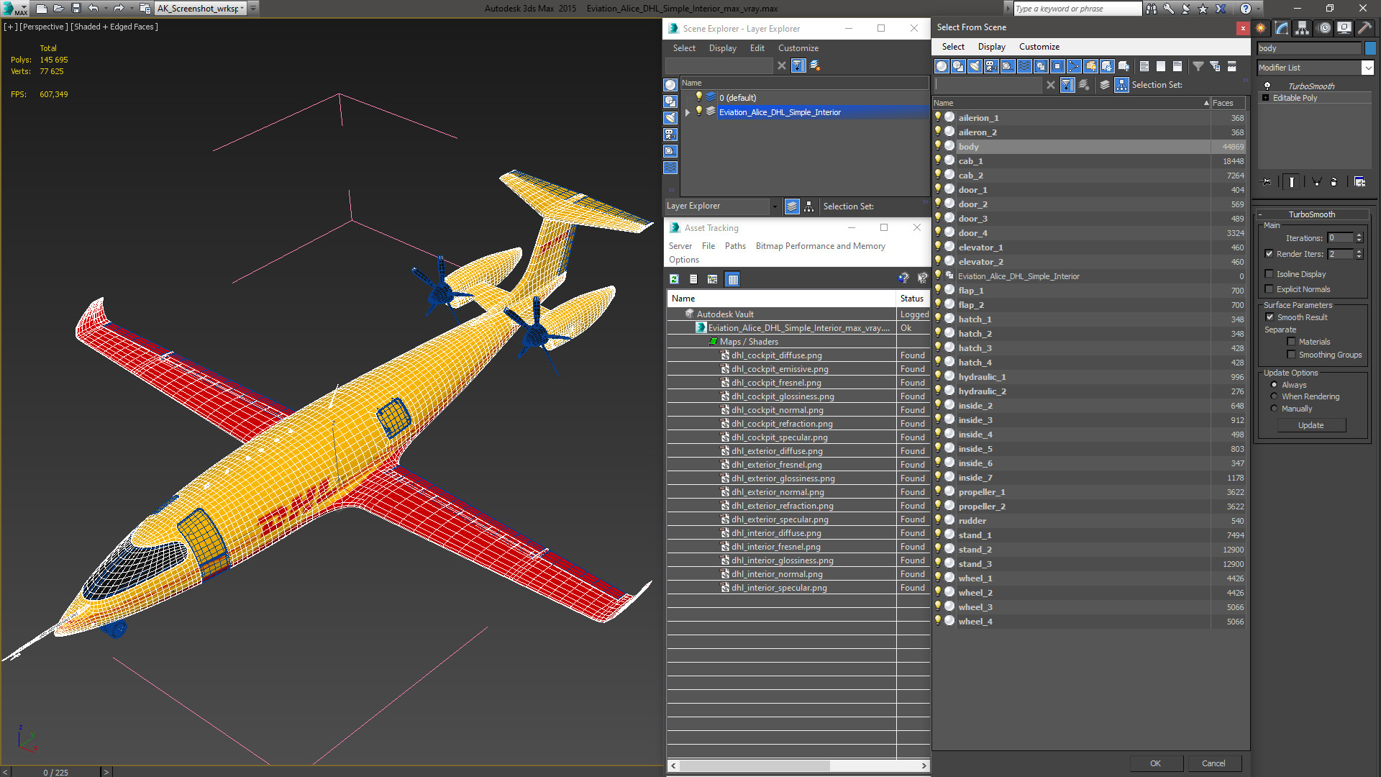
Task: Clear search X in Scene Explorer
Action: tap(782, 65)
